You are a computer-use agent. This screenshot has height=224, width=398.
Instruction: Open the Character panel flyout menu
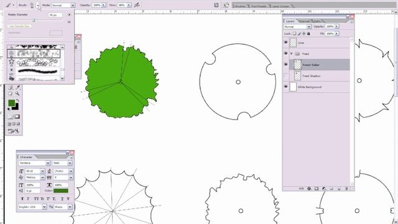(x=72, y=157)
